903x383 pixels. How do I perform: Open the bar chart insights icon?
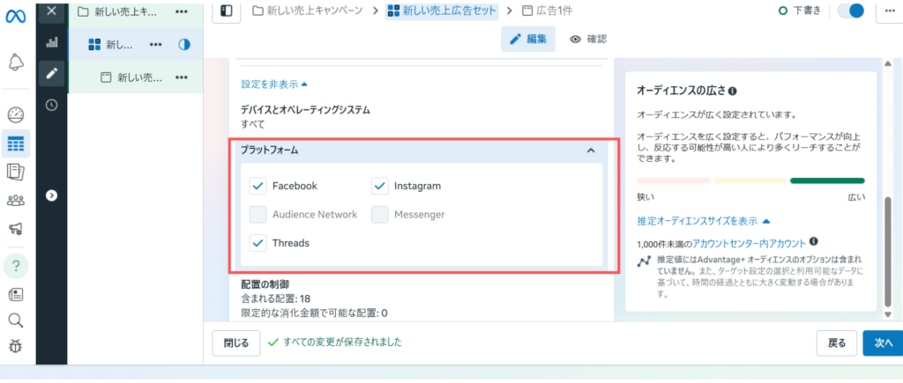coord(51,41)
